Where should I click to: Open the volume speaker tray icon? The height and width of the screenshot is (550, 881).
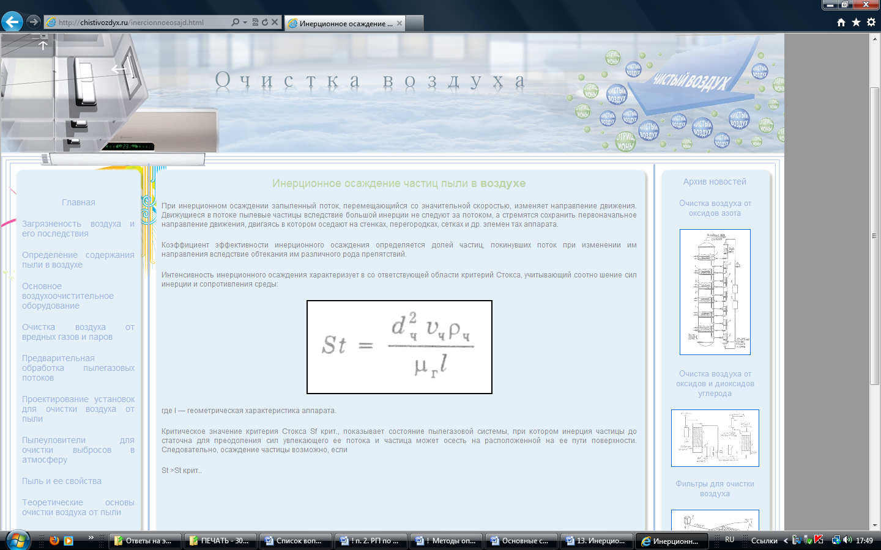[x=847, y=540]
